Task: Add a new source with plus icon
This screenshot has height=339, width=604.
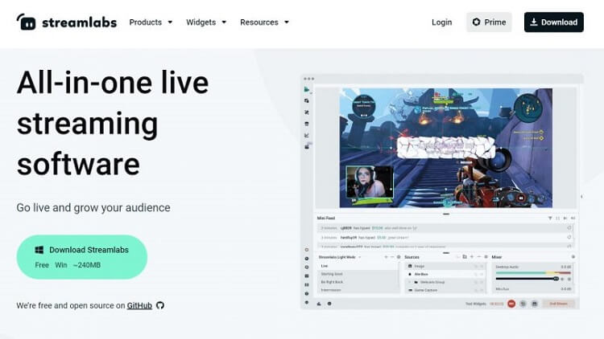Action: pyautogui.click(x=472, y=257)
